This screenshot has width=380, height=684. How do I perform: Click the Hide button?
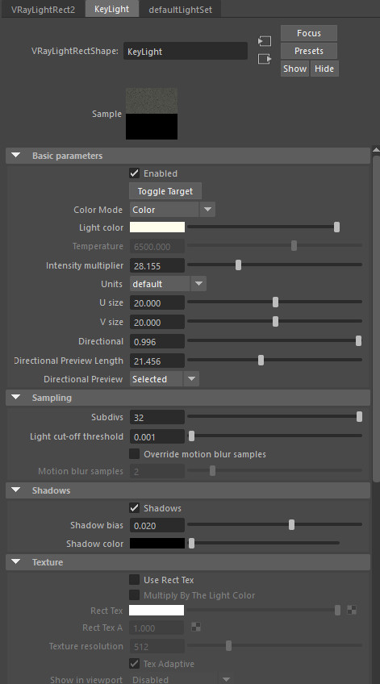point(324,69)
